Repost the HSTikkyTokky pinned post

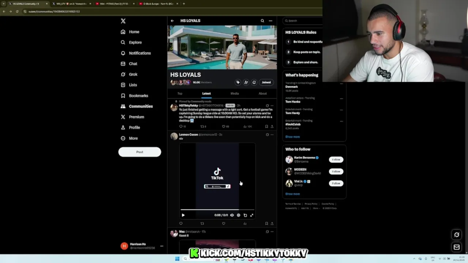(202, 126)
